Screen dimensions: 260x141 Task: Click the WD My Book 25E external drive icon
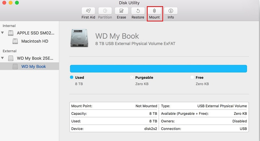click(x=11, y=58)
